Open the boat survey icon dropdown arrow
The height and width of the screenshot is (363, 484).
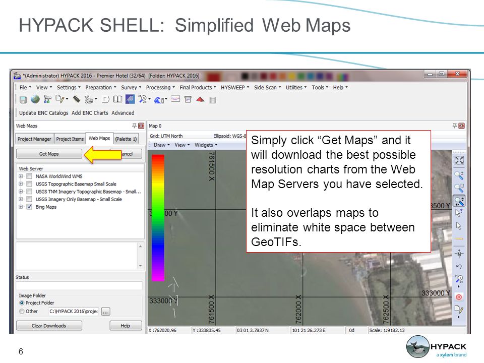pyautogui.click(x=96, y=99)
